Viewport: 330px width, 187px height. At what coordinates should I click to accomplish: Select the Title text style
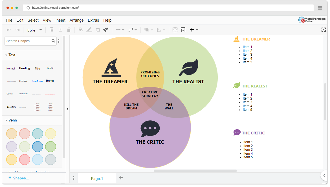pos(37,68)
